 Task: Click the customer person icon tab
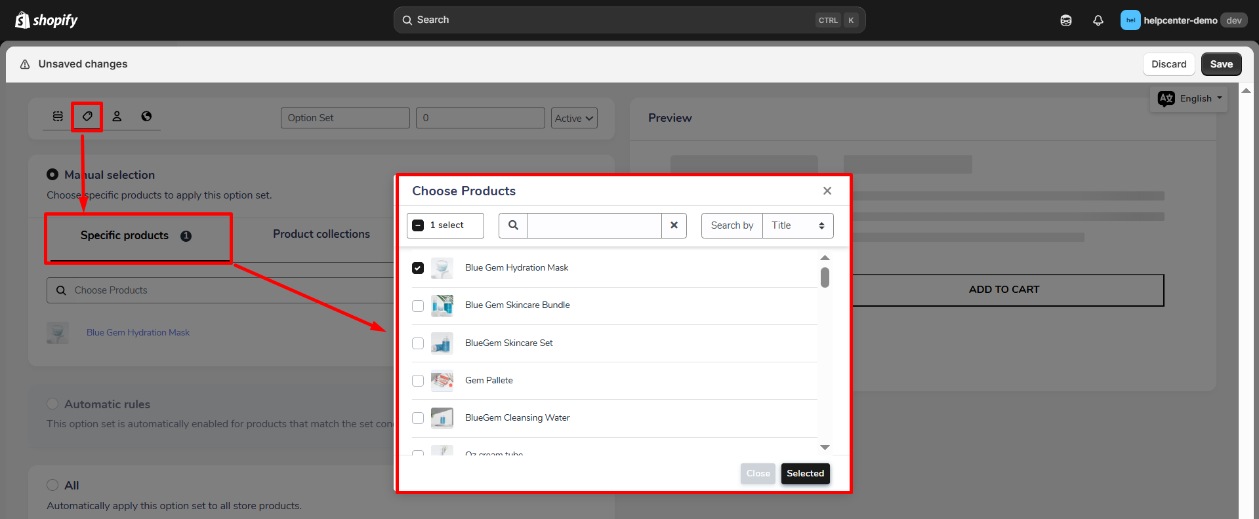117,116
